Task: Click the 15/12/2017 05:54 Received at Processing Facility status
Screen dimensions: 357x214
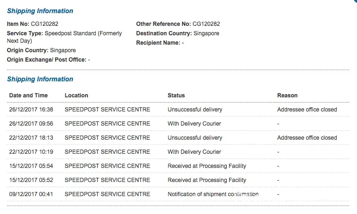Action: 206,166
